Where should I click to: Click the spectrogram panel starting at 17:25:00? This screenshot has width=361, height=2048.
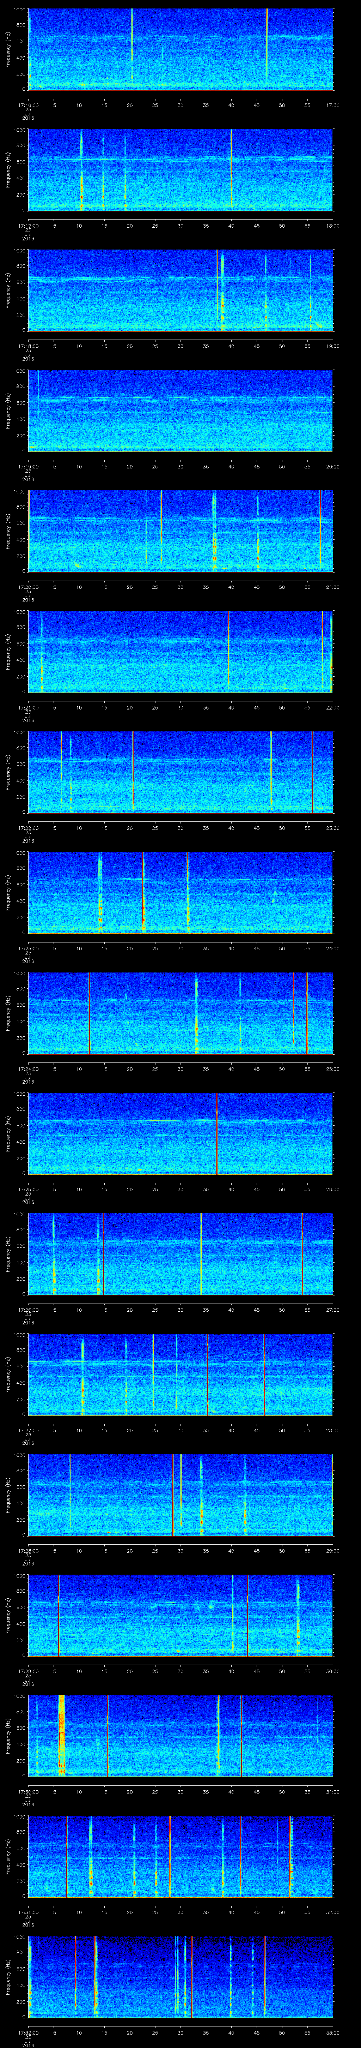(180, 1134)
